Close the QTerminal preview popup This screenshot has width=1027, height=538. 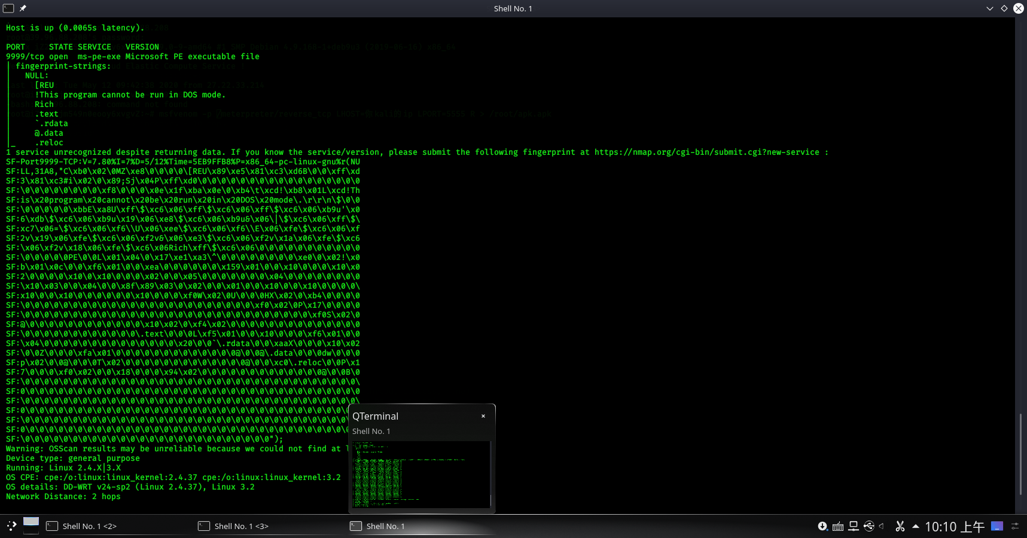(483, 416)
